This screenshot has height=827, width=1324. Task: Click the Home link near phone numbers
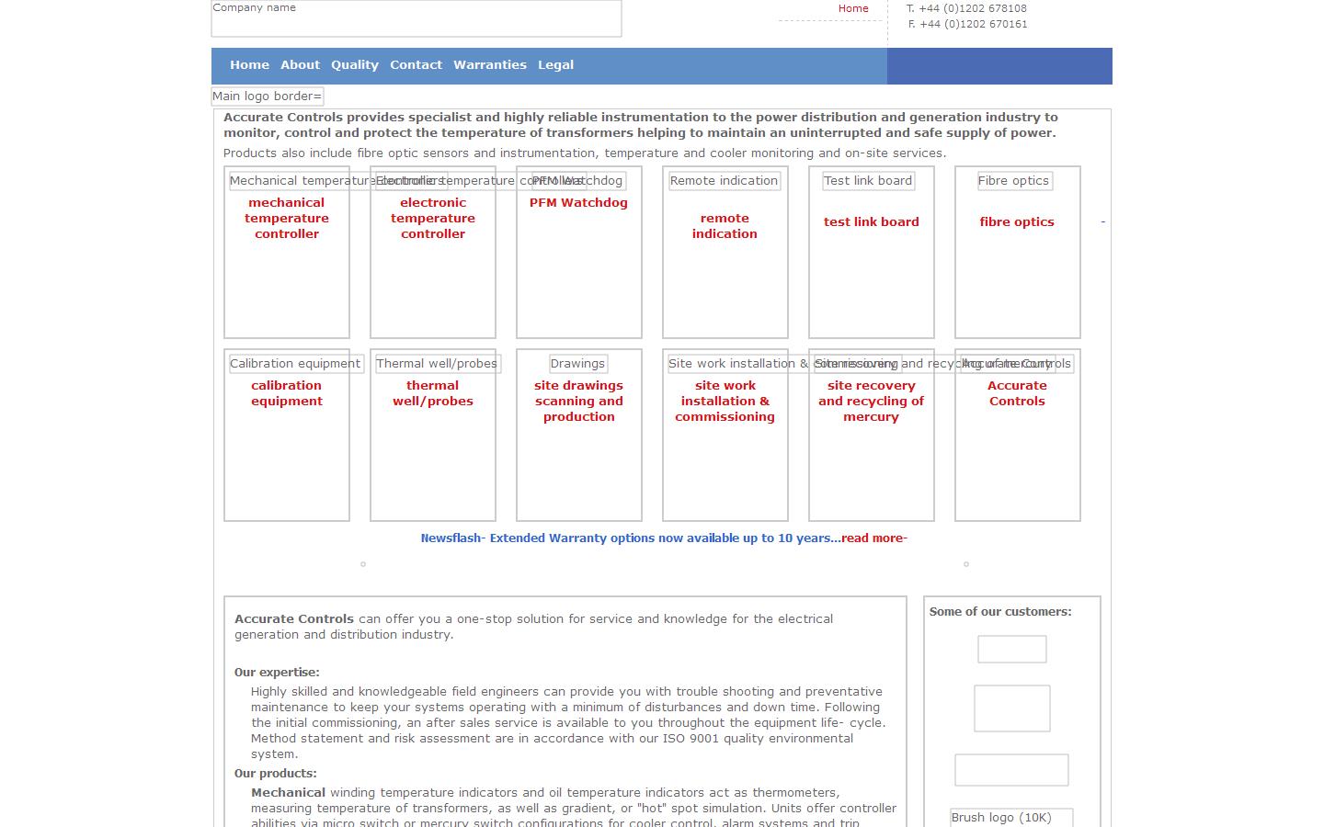852,8
